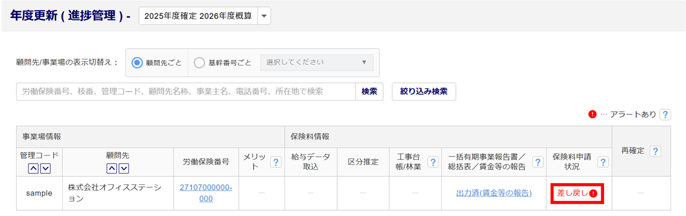This screenshot has width=686, height=216.
Task: Sort 顧問先 column ascending
Action: (x=112, y=168)
